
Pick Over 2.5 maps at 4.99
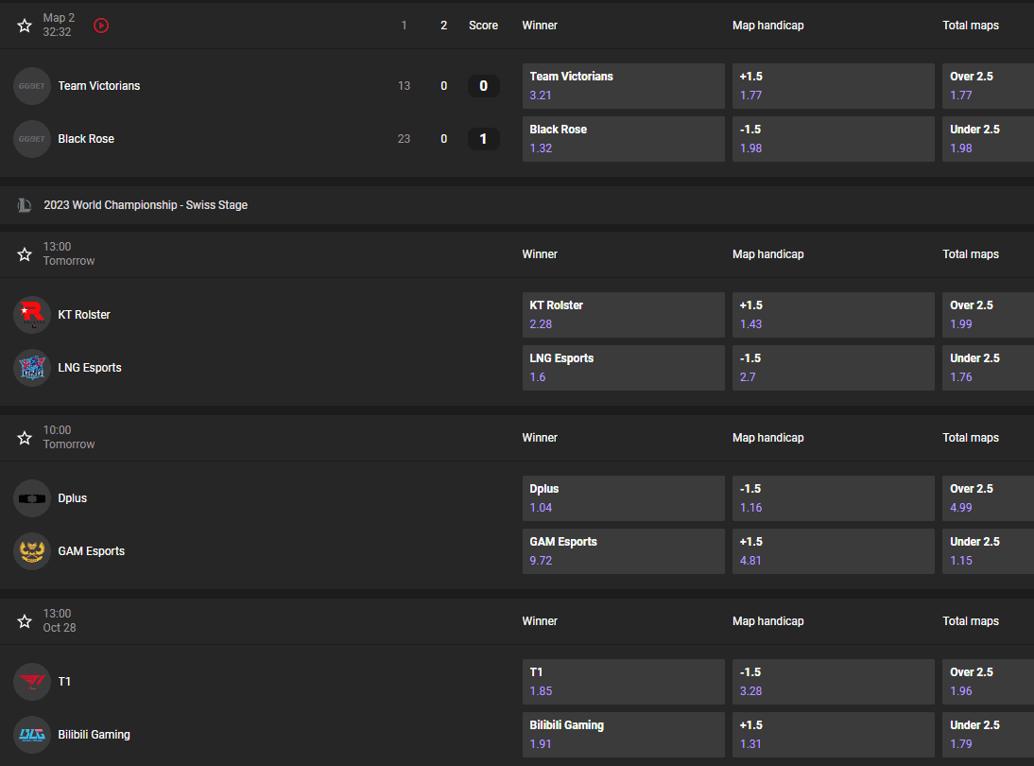coord(988,498)
